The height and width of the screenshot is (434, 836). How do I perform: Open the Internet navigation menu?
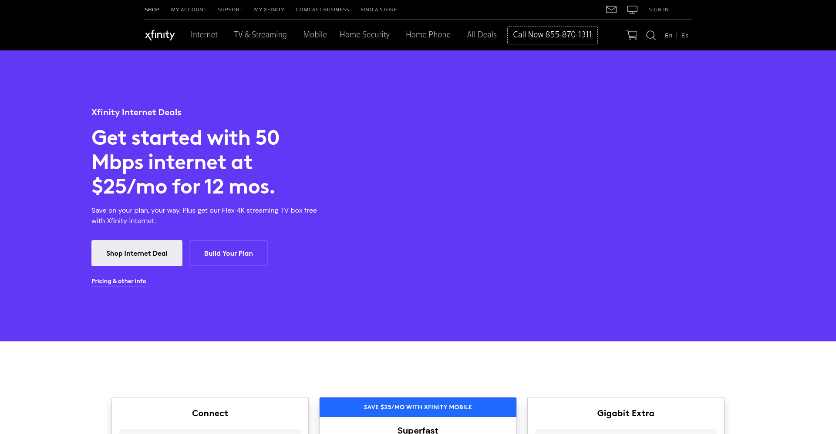(x=204, y=35)
